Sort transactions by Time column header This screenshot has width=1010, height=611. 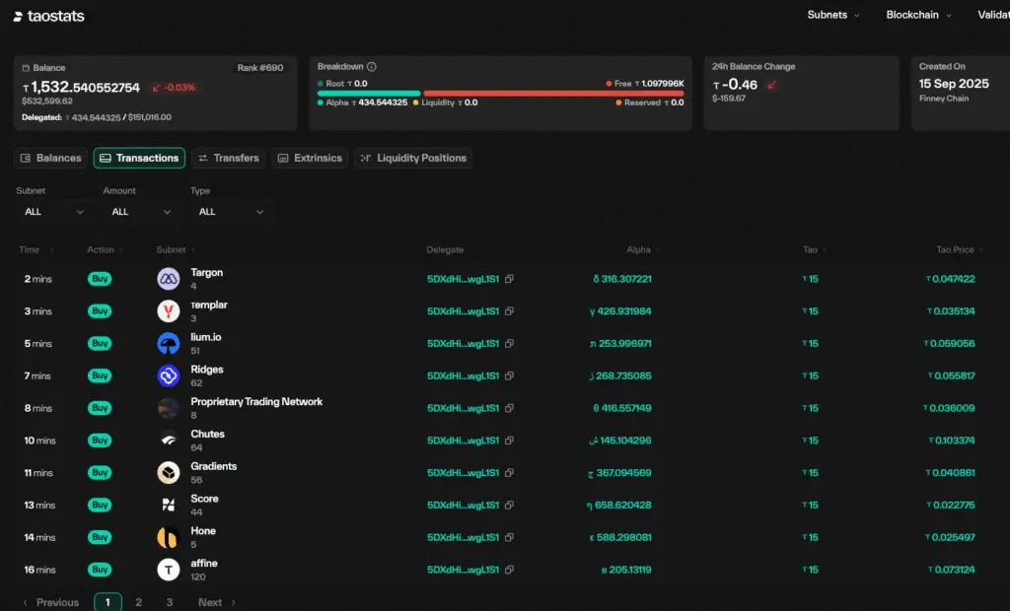coord(30,250)
